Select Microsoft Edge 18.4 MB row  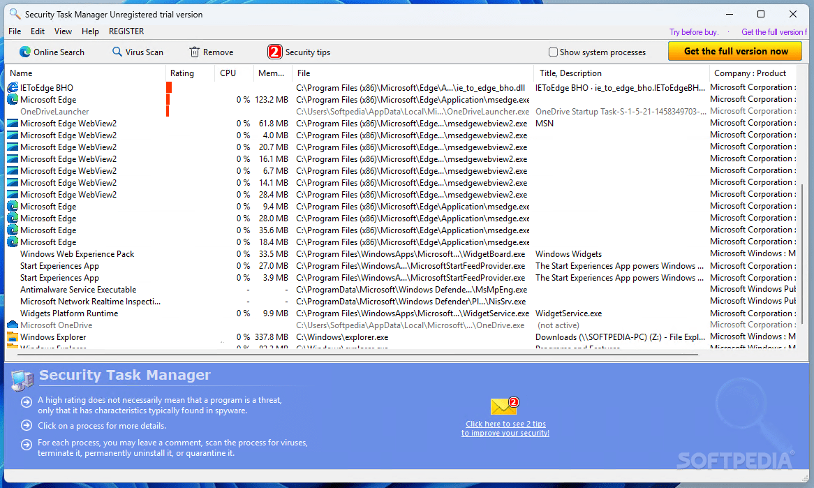[401, 242]
